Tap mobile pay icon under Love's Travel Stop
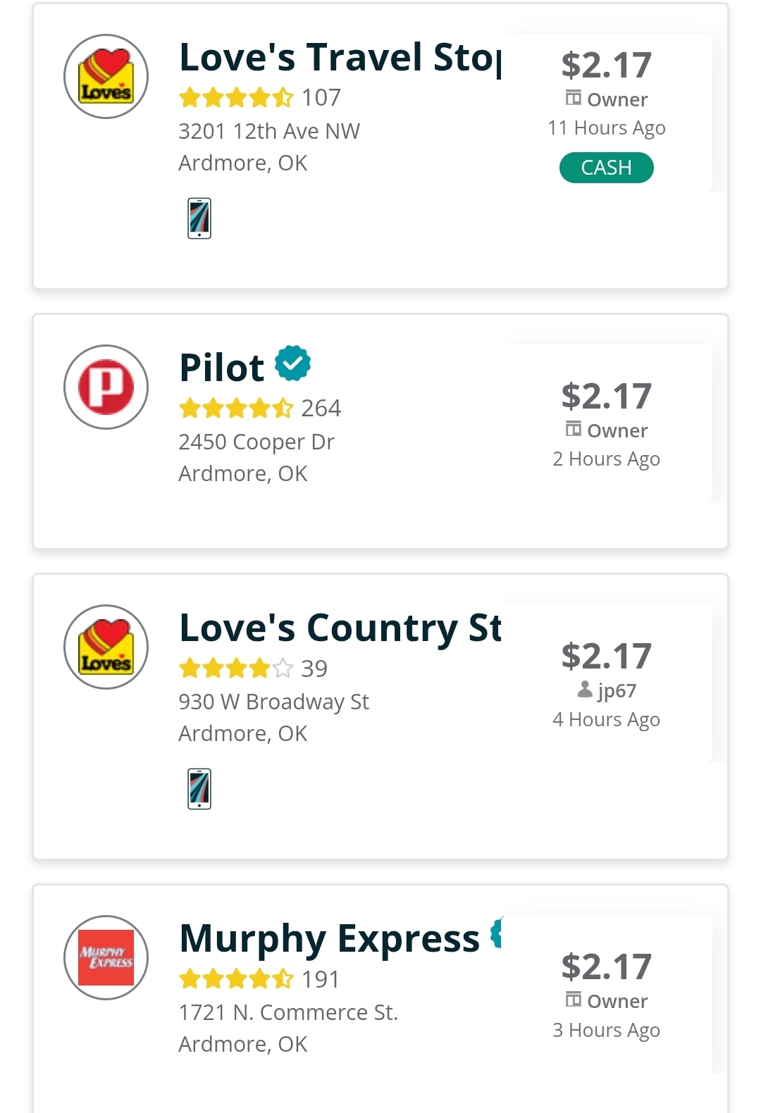Screen dimensions: 761x1113 coord(199,218)
